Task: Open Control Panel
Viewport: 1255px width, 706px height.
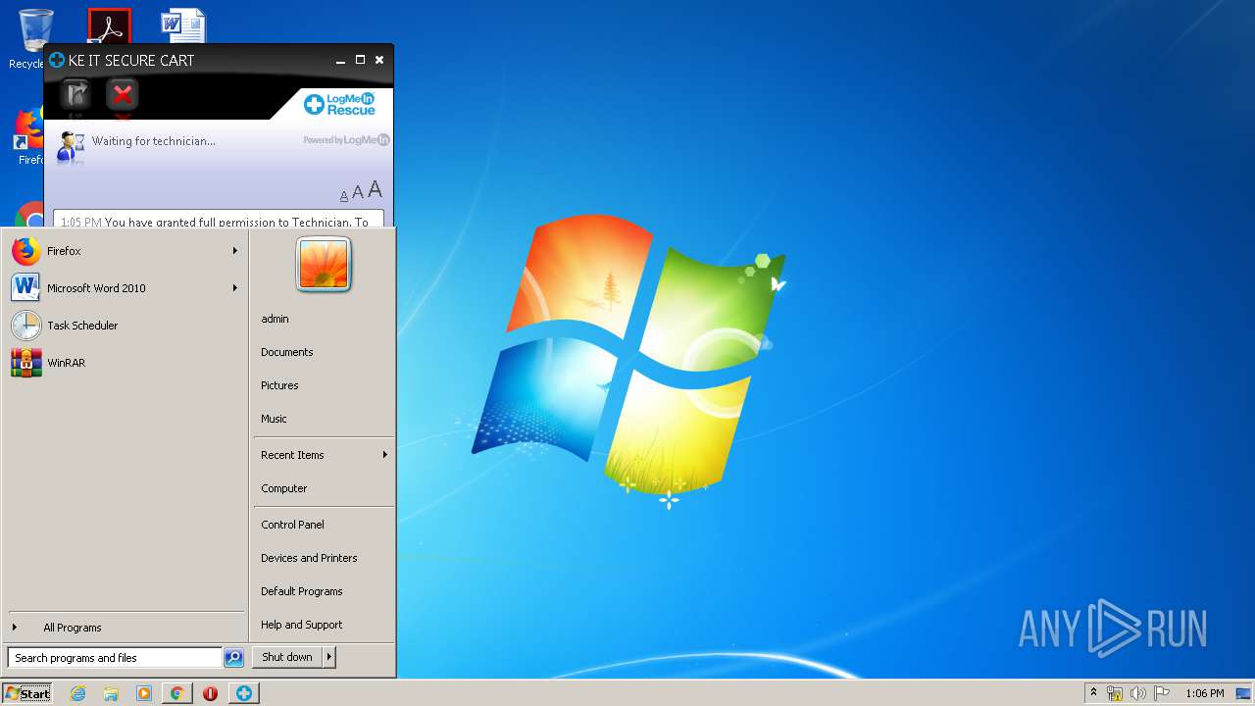Action: click(324, 525)
